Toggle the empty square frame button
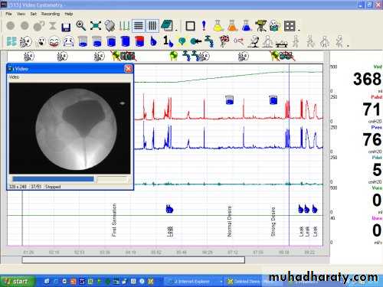Viewport: 383px width, 287px height. point(190,26)
